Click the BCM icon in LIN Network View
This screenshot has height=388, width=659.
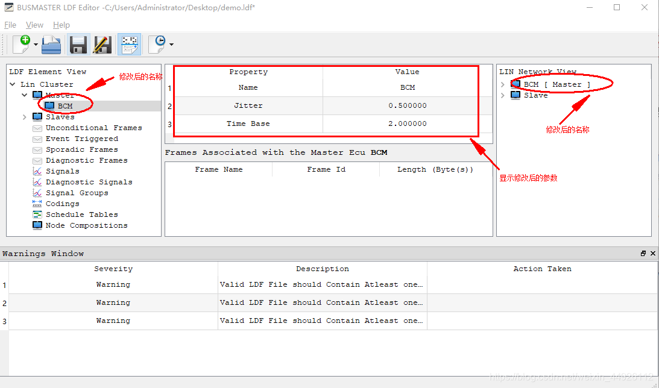point(516,84)
